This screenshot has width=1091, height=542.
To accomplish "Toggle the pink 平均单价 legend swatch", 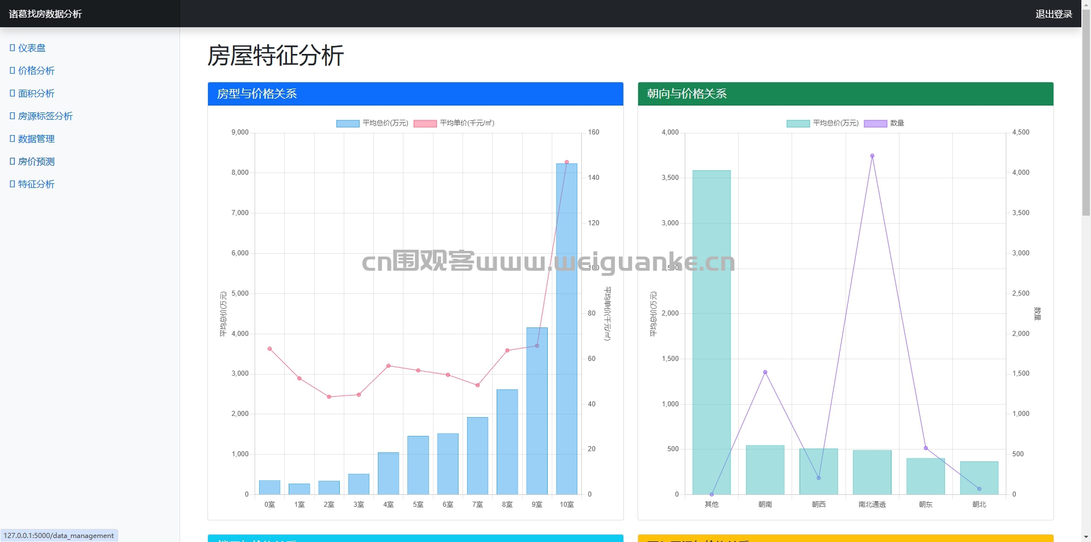I will [425, 123].
